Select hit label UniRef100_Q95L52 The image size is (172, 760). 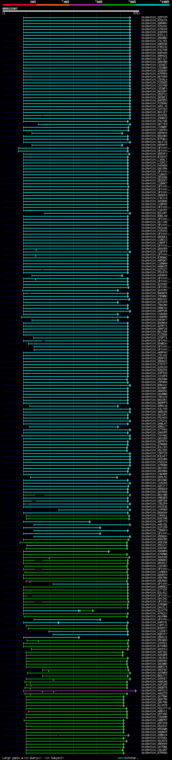pyautogui.click(x=154, y=477)
